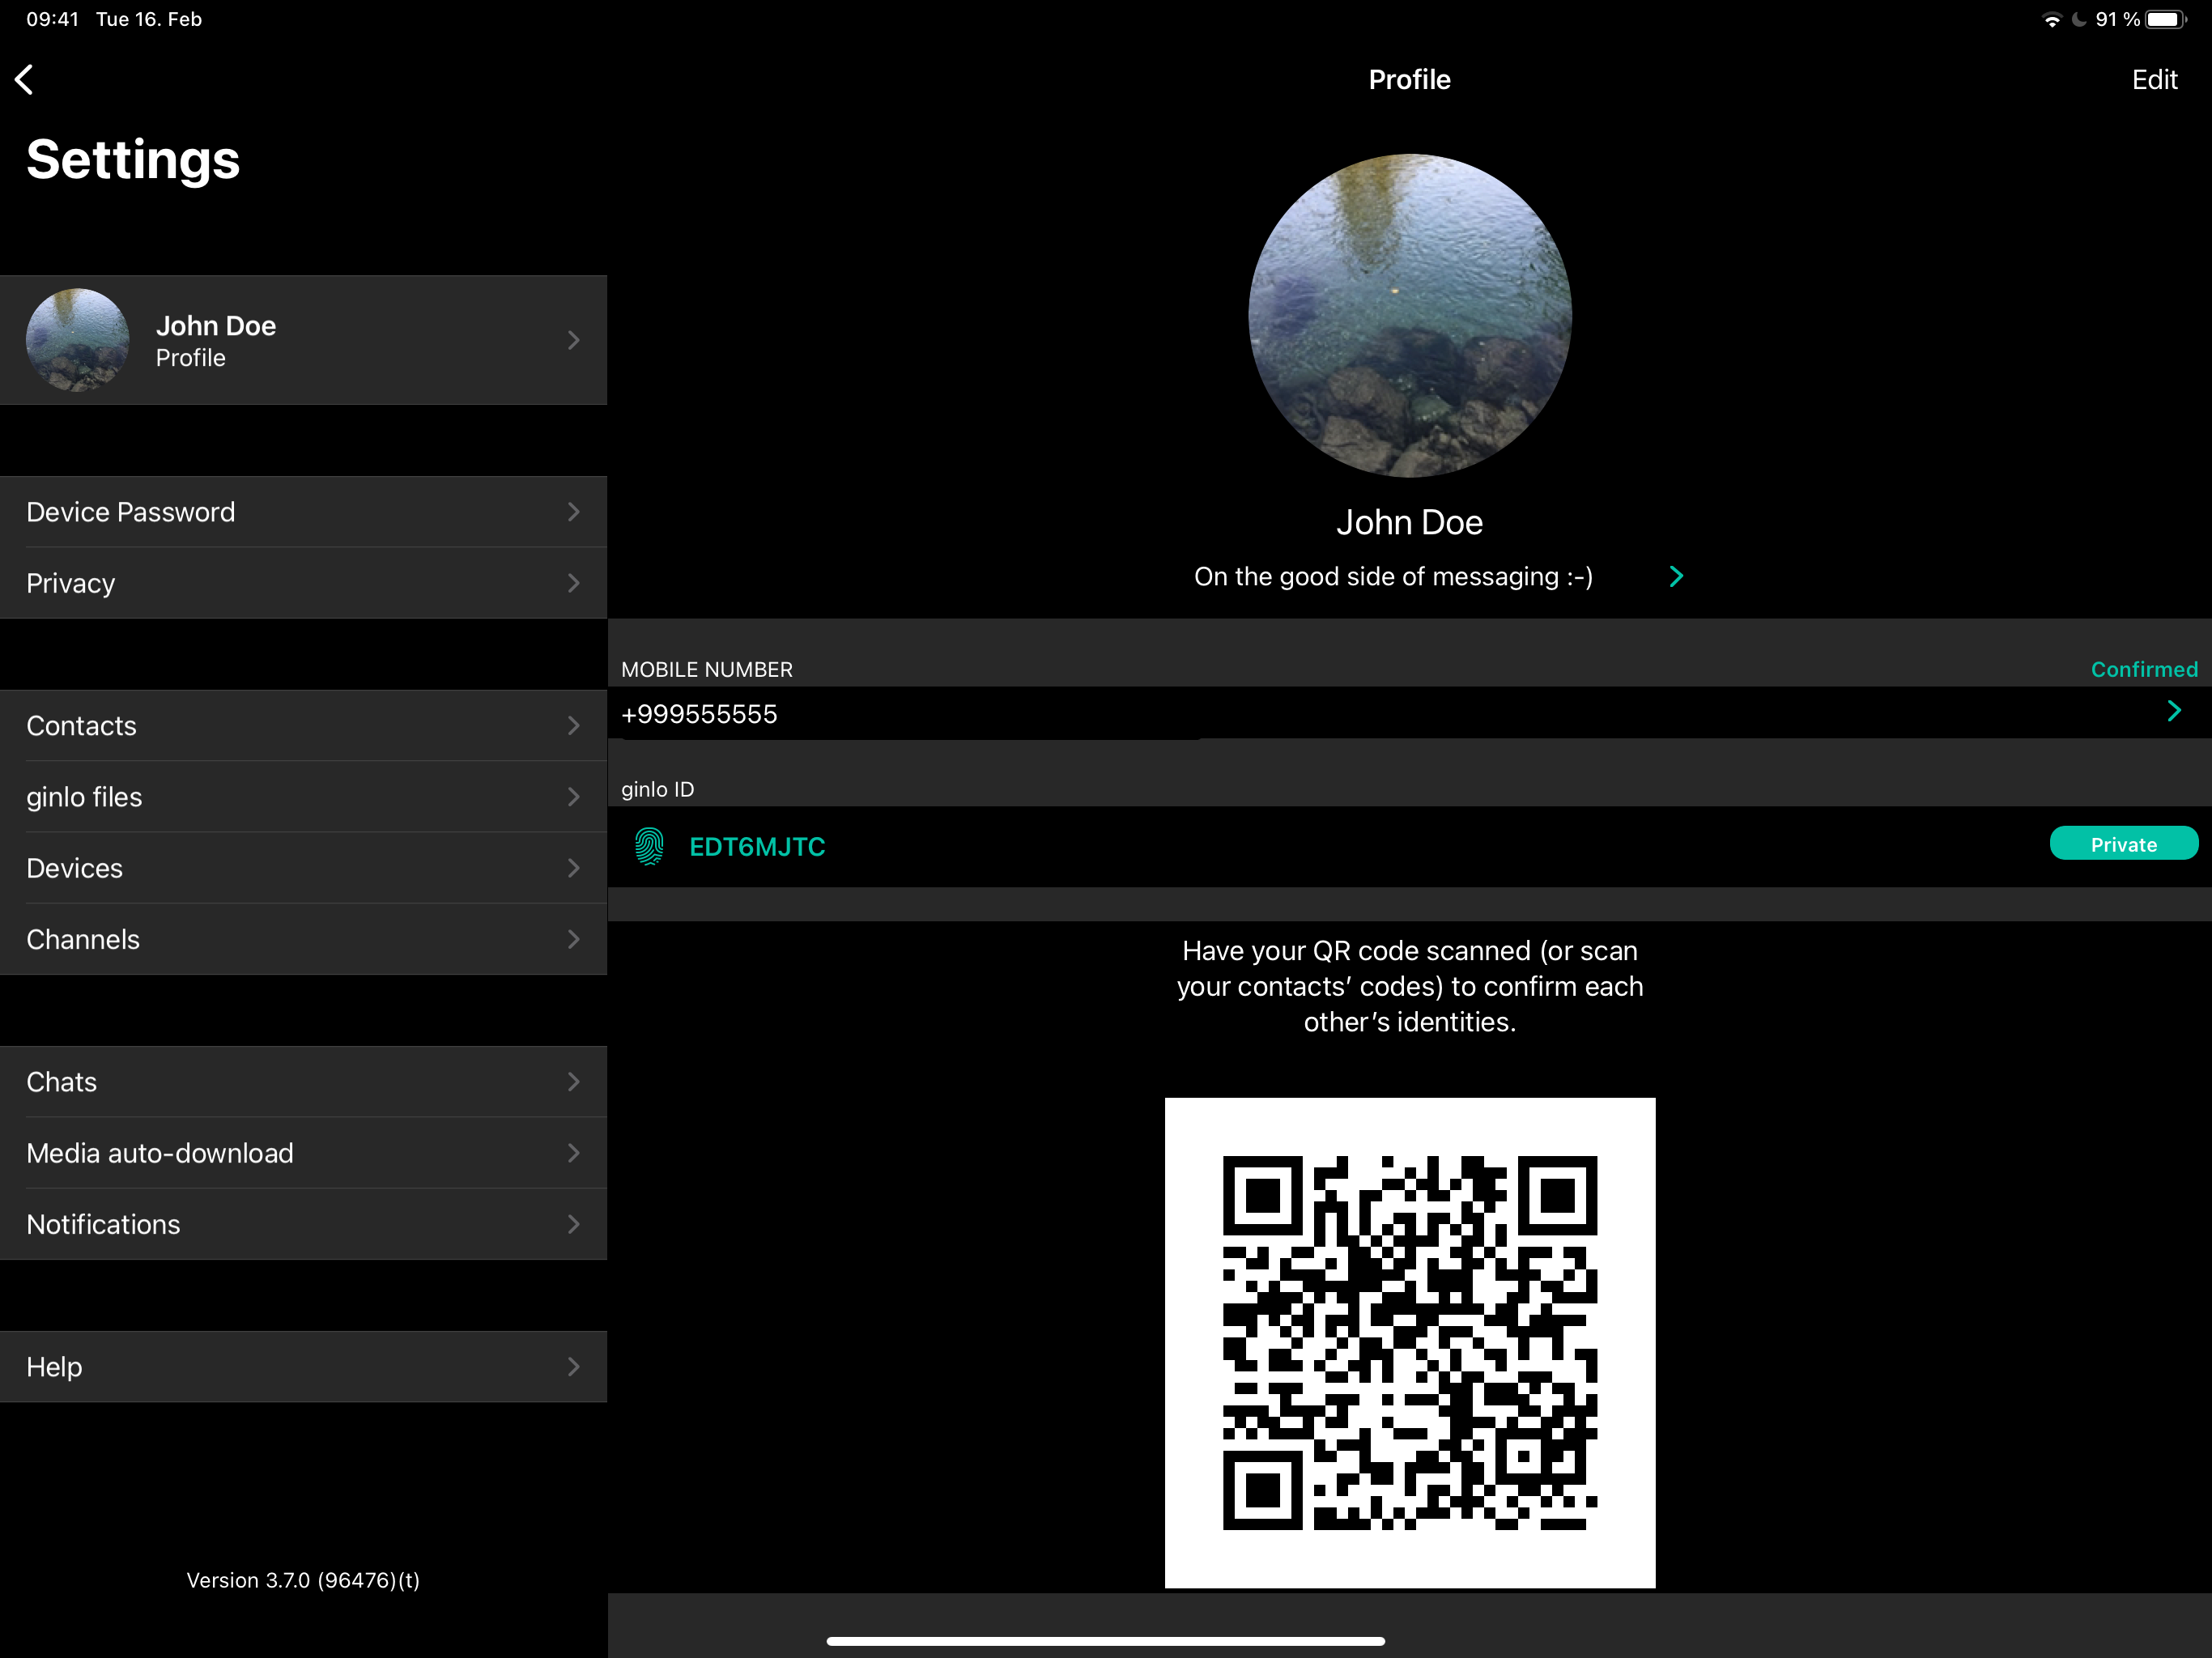This screenshot has width=2212, height=1658.
Task: Tap chevron on the John Doe row
Action: tap(574, 340)
